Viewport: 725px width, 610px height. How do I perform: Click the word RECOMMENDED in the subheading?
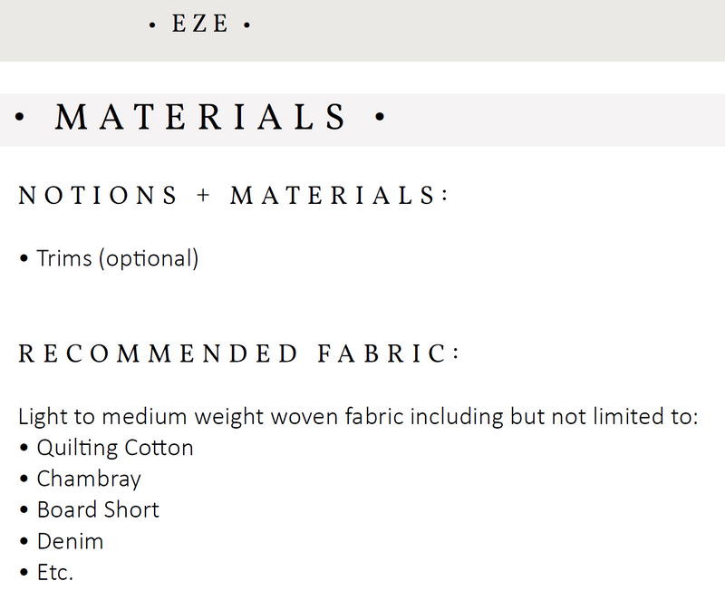(159, 353)
